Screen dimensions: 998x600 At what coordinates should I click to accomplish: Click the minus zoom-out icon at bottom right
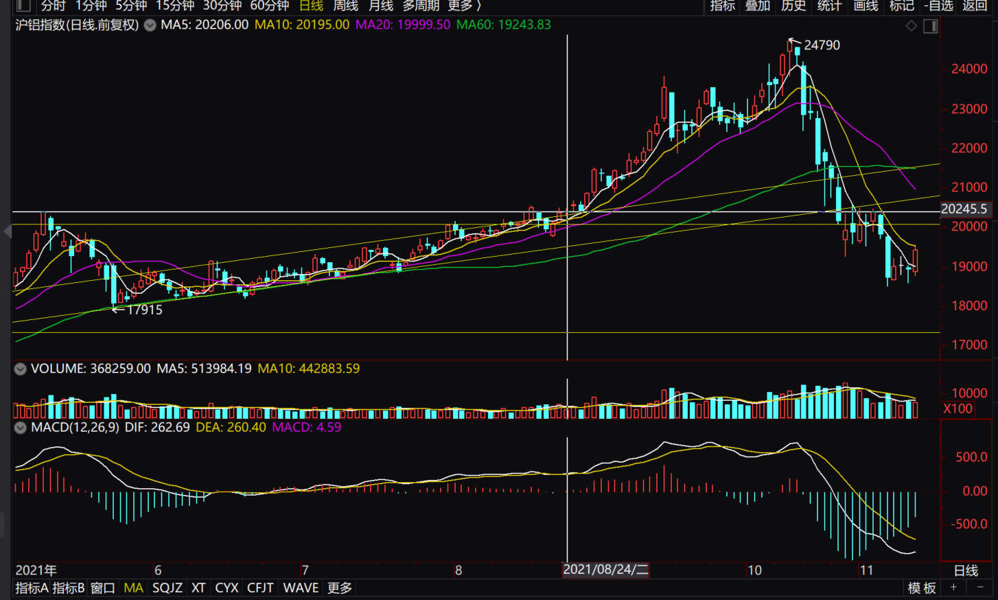pos(980,588)
